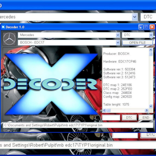Click the 'Producer: BOSCH' text line
The width and height of the screenshot is (156, 156).
coord(116,54)
